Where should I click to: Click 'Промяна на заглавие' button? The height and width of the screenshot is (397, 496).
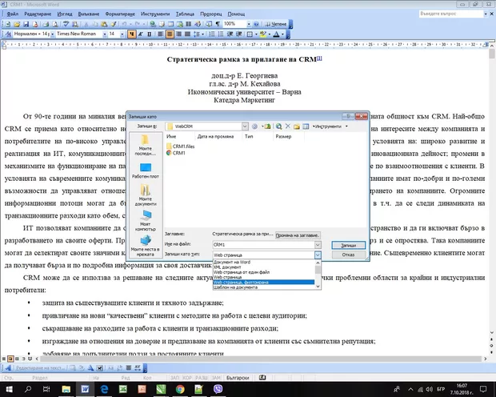pos(297,235)
